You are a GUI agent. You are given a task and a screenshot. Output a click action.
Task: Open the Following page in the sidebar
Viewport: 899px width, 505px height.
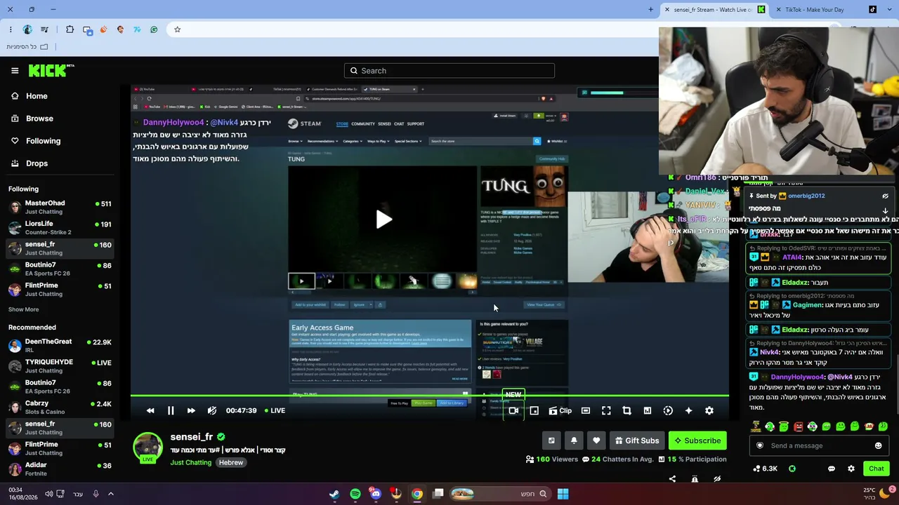click(35, 141)
